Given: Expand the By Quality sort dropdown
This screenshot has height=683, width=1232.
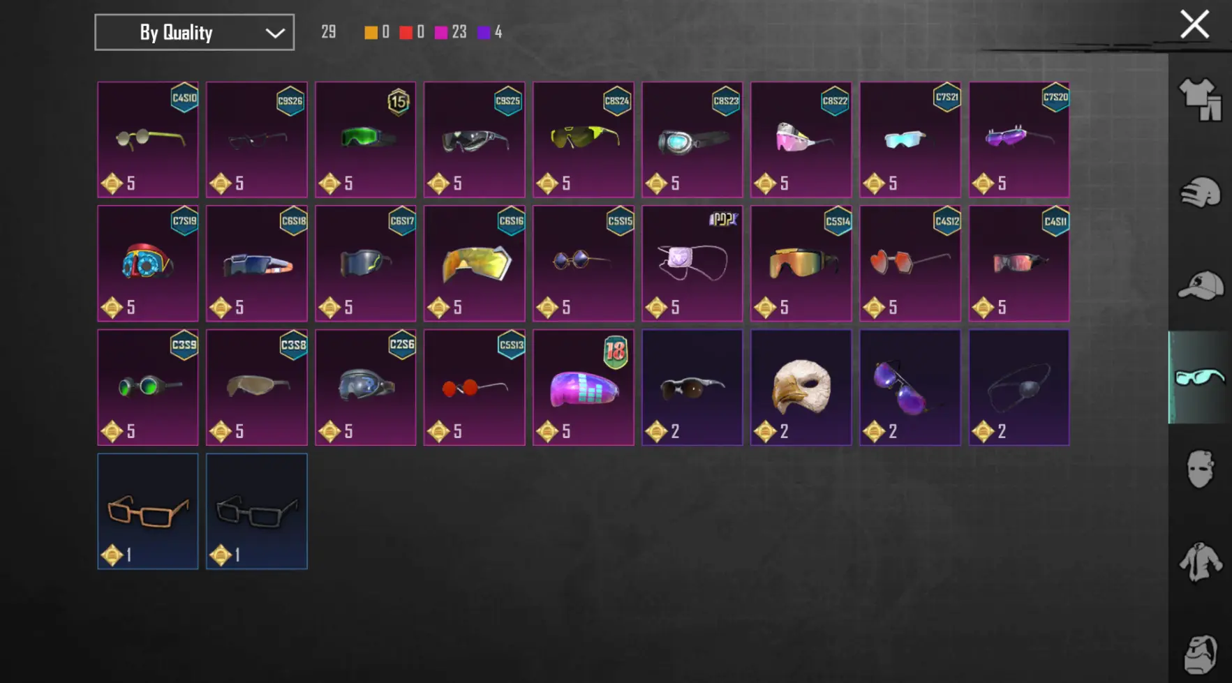Looking at the screenshot, I should [194, 32].
